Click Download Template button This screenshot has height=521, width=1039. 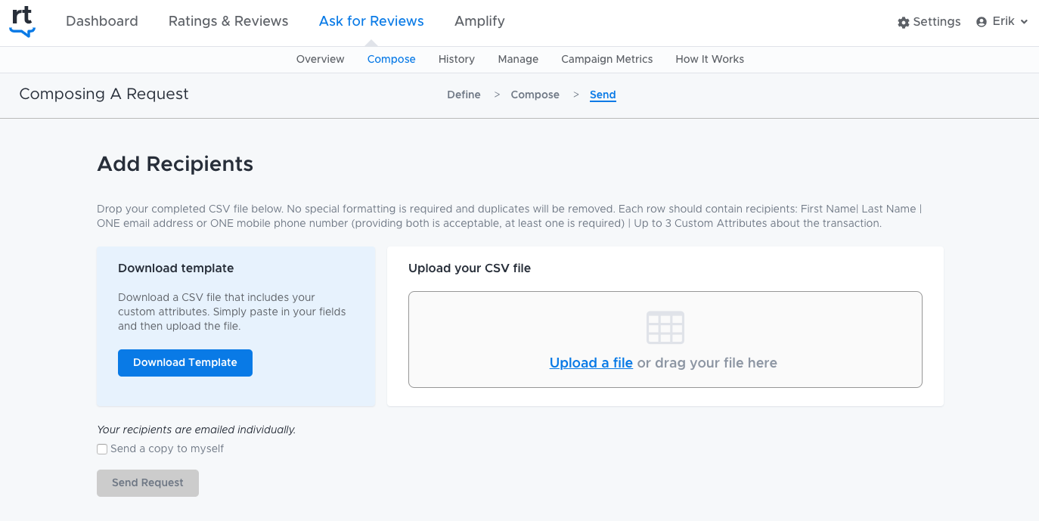pyautogui.click(x=185, y=363)
